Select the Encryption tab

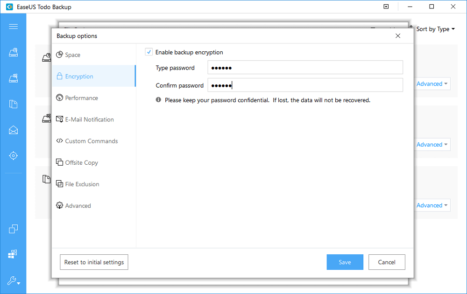[x=94, y=76]
